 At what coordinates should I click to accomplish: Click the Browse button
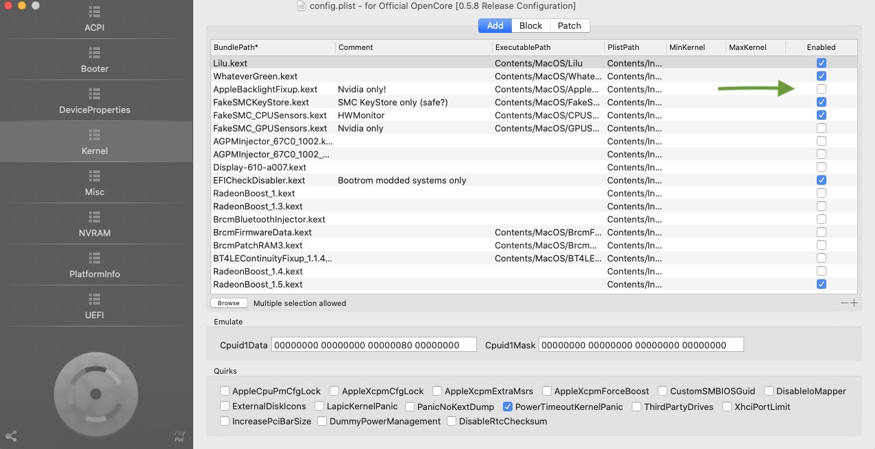click(229, 303)
